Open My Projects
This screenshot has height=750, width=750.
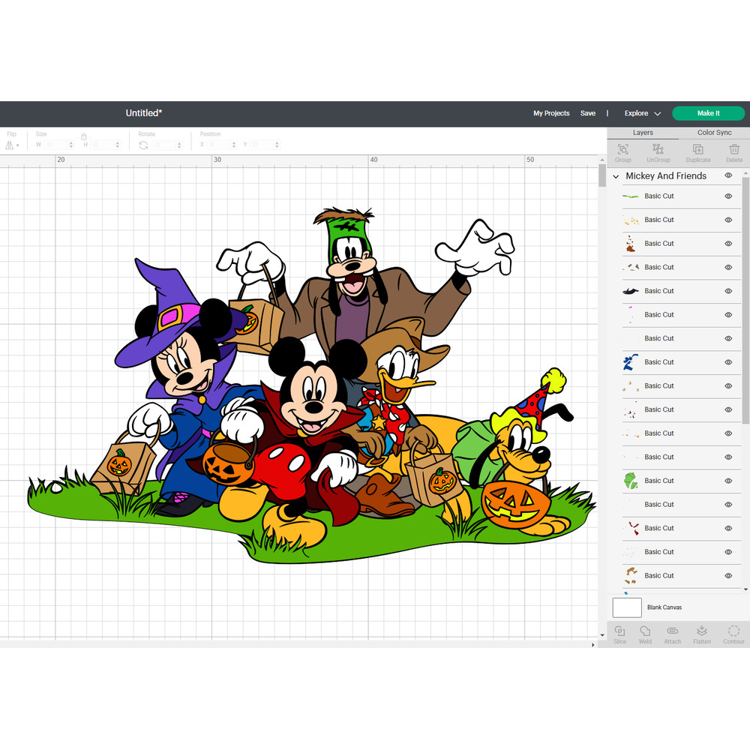click(x=550, y=113)
